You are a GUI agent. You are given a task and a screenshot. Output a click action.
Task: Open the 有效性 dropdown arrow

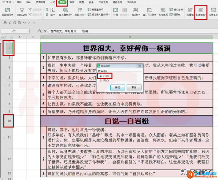pyautogui.click(x=139, y=15)
